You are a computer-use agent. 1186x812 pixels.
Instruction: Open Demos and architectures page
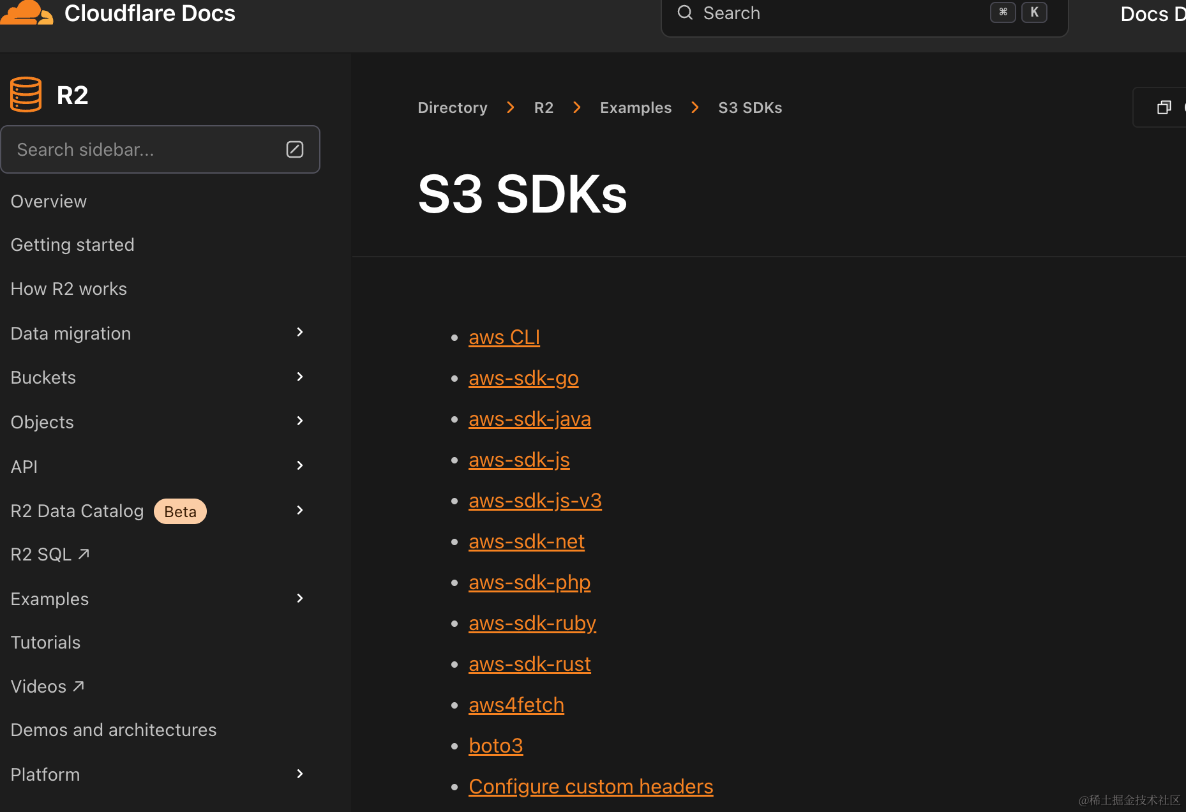click(114, 730)
